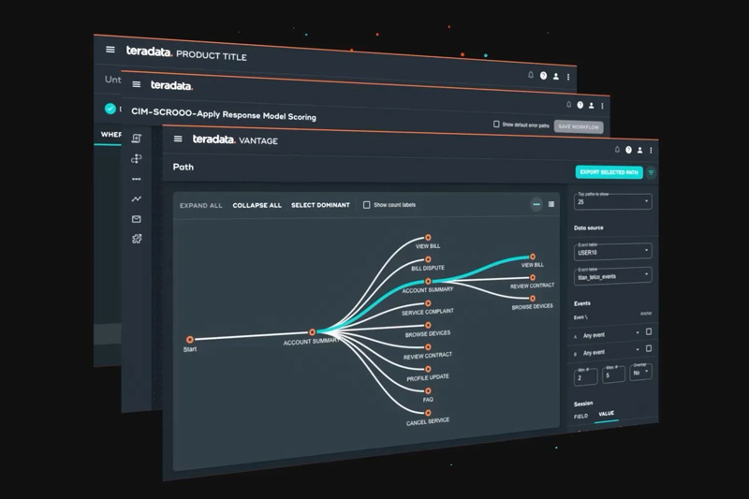Open event B Any event dropdown
The image size is (749, 499).
click(x=610, y=351)
